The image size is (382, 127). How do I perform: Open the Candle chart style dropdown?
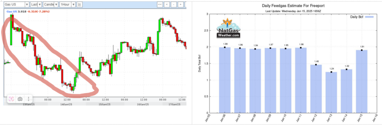pyautogui.click(x=51, y=4)
